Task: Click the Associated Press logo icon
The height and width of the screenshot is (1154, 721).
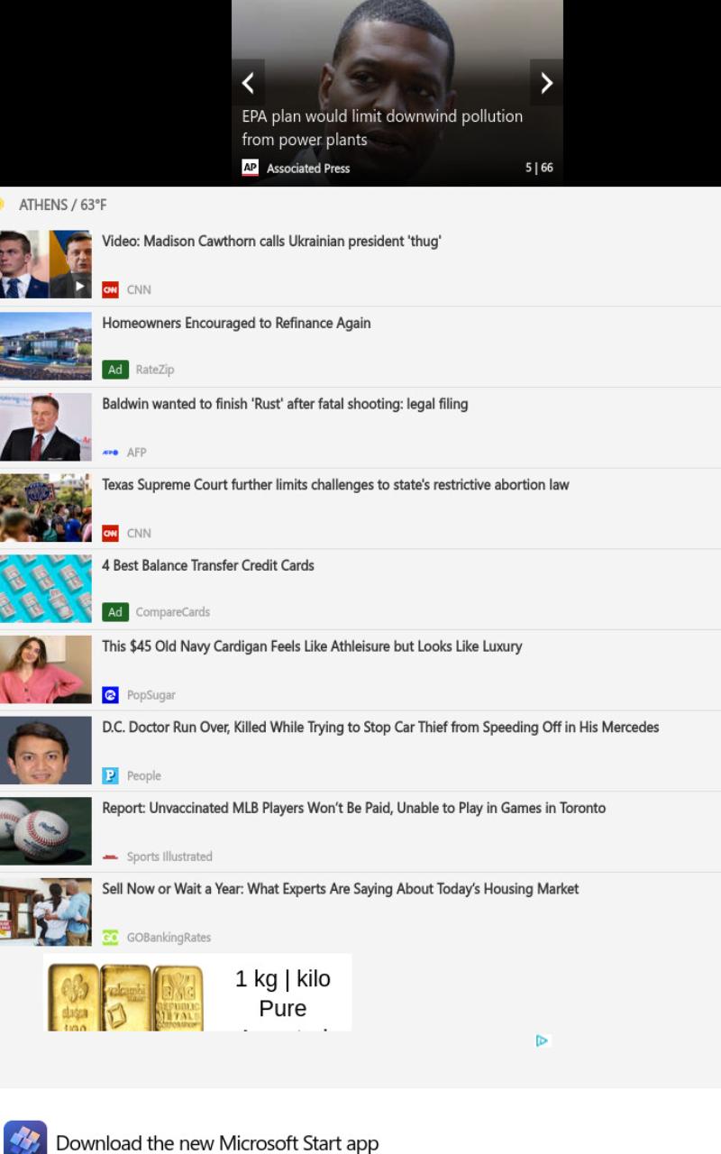Action: pyautogui.click(x=251, y=168)
